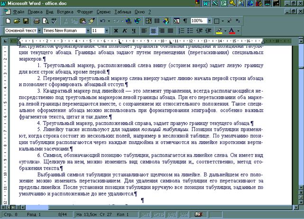Undo the last action arrow icon
This screenshot has height=219, width=304.
point(103,21)
